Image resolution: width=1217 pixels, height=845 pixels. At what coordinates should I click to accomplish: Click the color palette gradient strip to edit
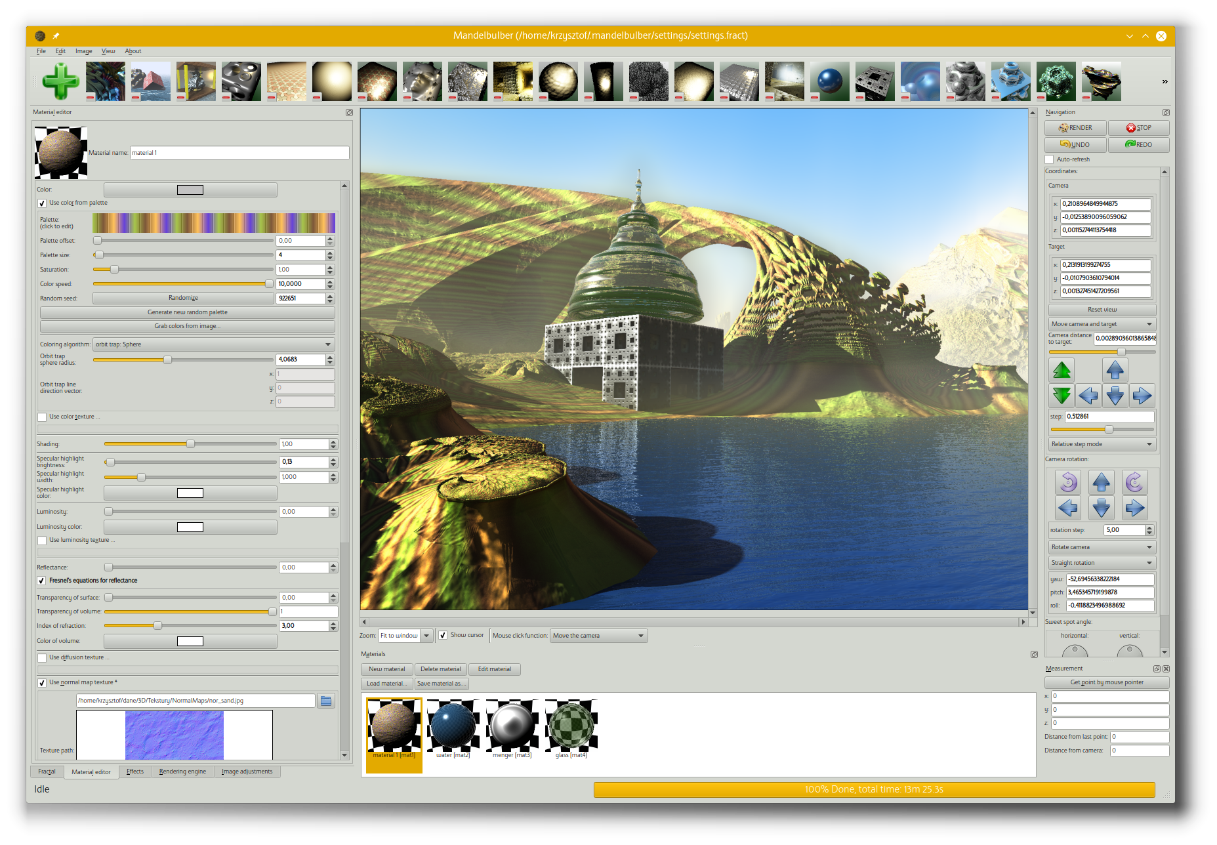click(214, 223)
